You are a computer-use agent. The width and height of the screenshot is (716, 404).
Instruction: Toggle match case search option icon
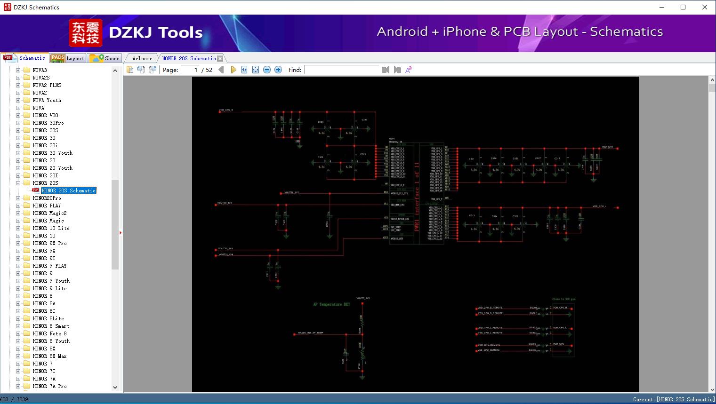[x=409, y=70]
